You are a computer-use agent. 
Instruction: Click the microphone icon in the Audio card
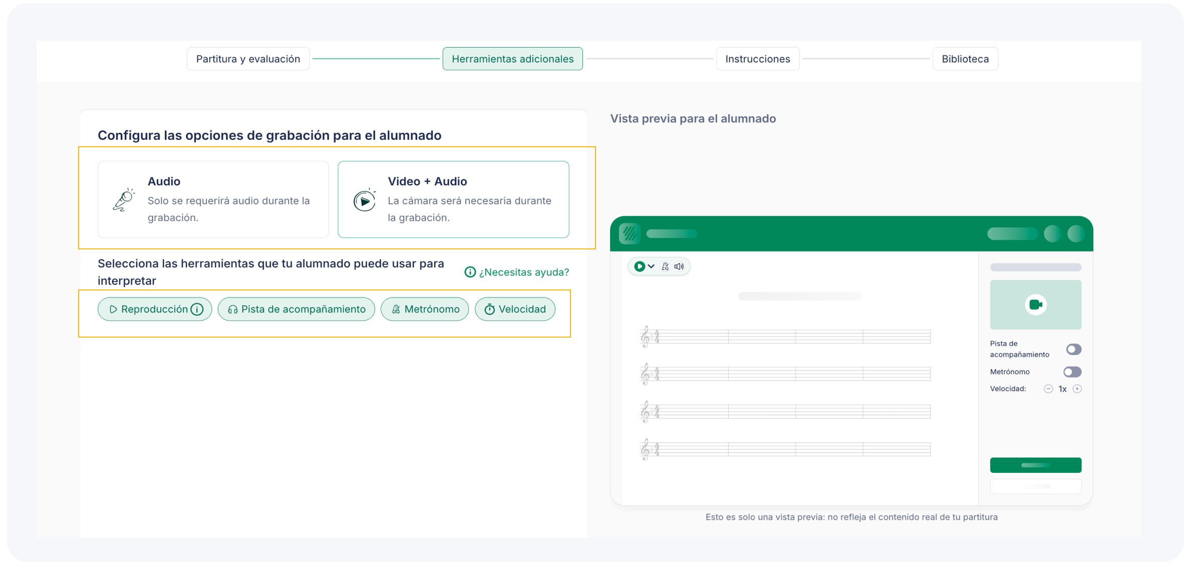tap(124, 200)
